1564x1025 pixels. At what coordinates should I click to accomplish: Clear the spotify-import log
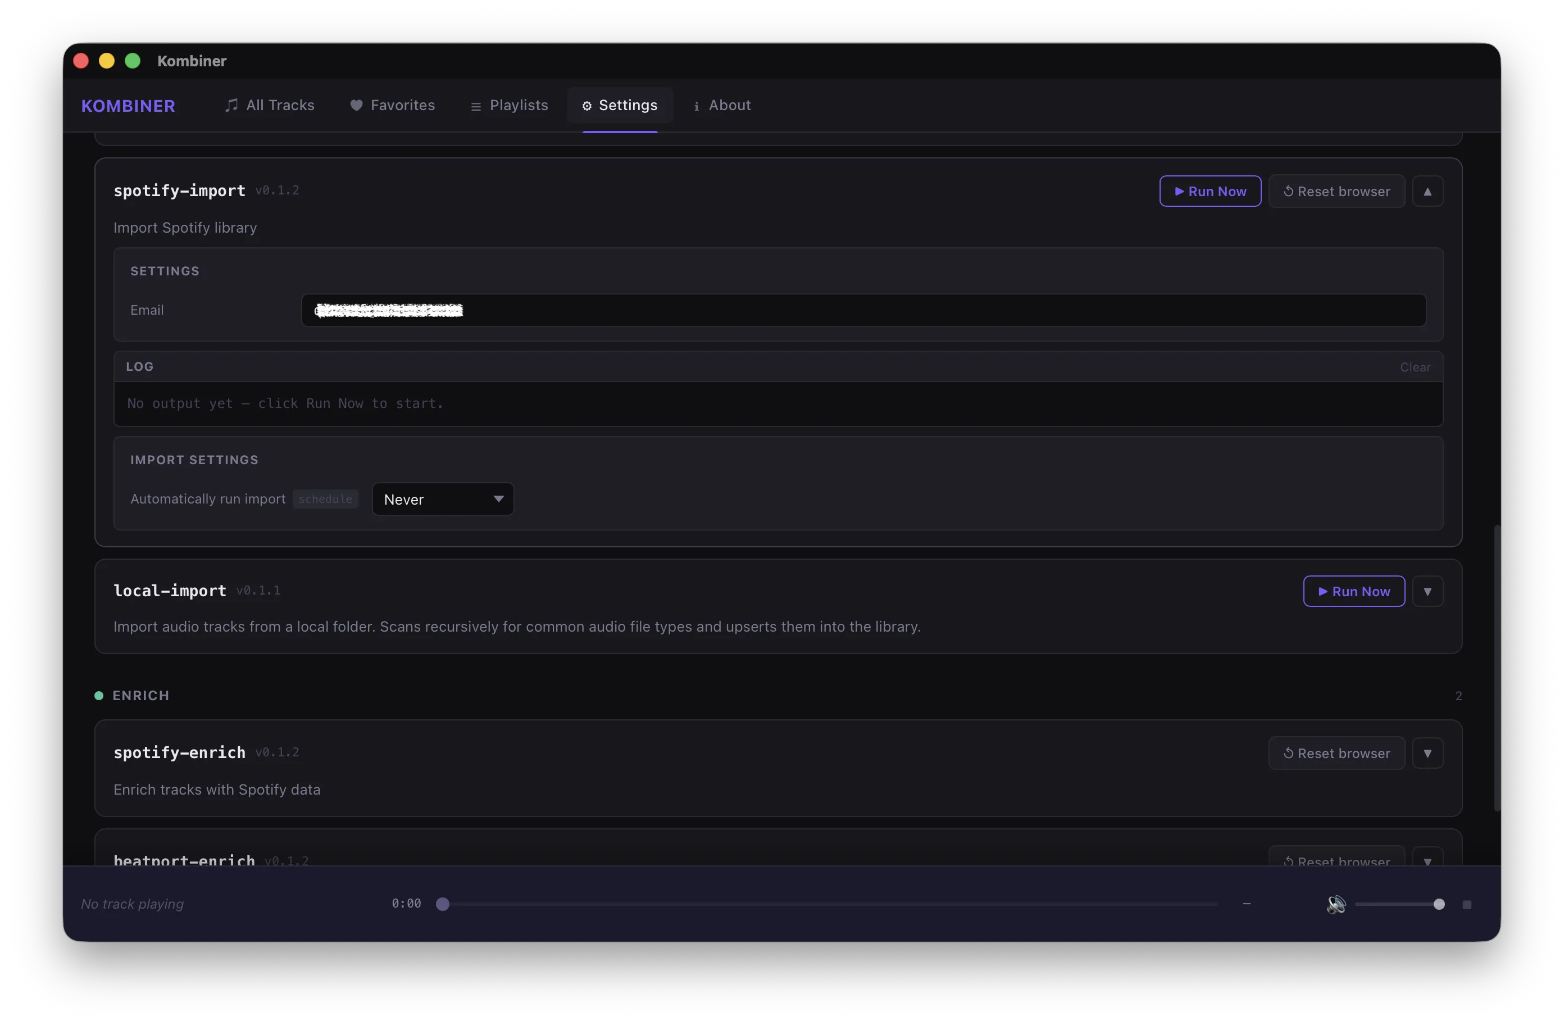(1415, 367)
